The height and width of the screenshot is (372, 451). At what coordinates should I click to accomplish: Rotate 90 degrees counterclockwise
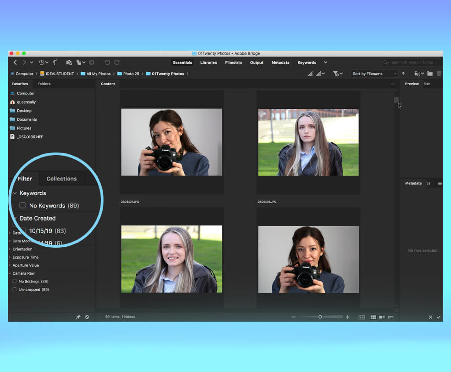[x=107, y=63]
